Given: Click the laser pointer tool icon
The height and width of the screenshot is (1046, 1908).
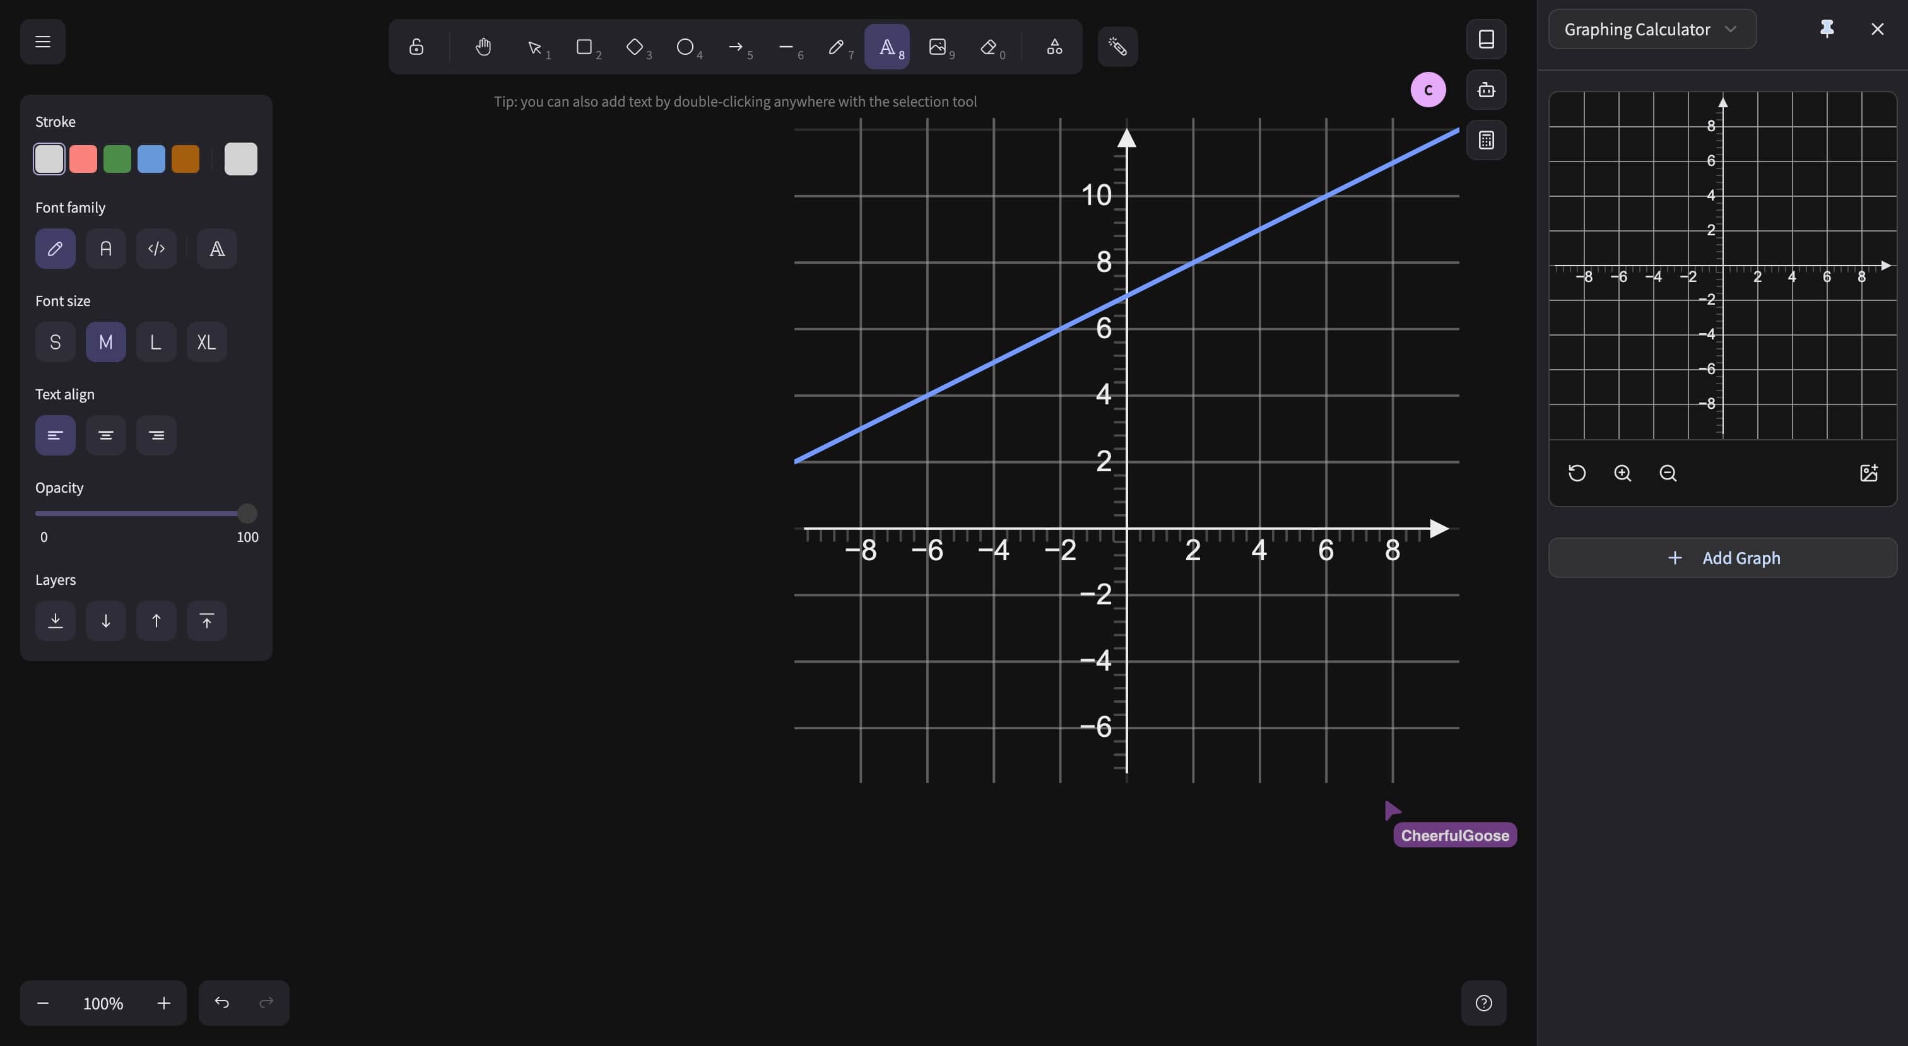Looking at the screenshot, I should (1117, 47).
